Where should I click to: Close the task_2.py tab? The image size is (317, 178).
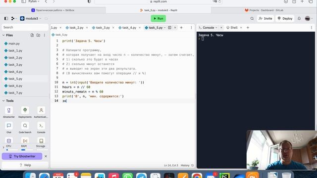[x=87, y=28]
